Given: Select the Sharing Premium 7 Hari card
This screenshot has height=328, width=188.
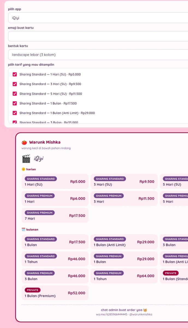Looking at the screenshot, I should coord(55,216).
